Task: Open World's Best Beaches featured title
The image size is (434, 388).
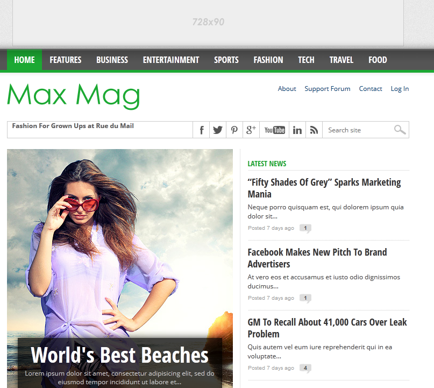Action: tap(119, 355)
